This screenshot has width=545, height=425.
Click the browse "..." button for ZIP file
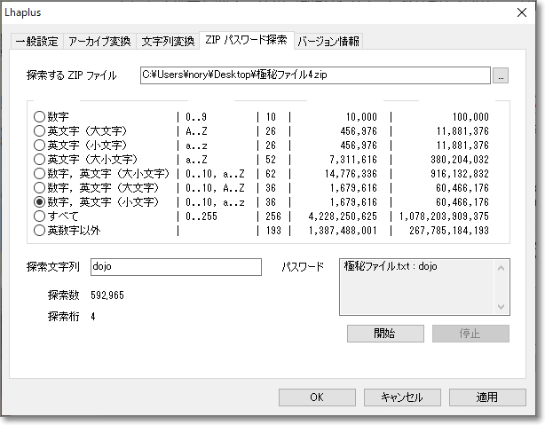(x=502, y=76)
